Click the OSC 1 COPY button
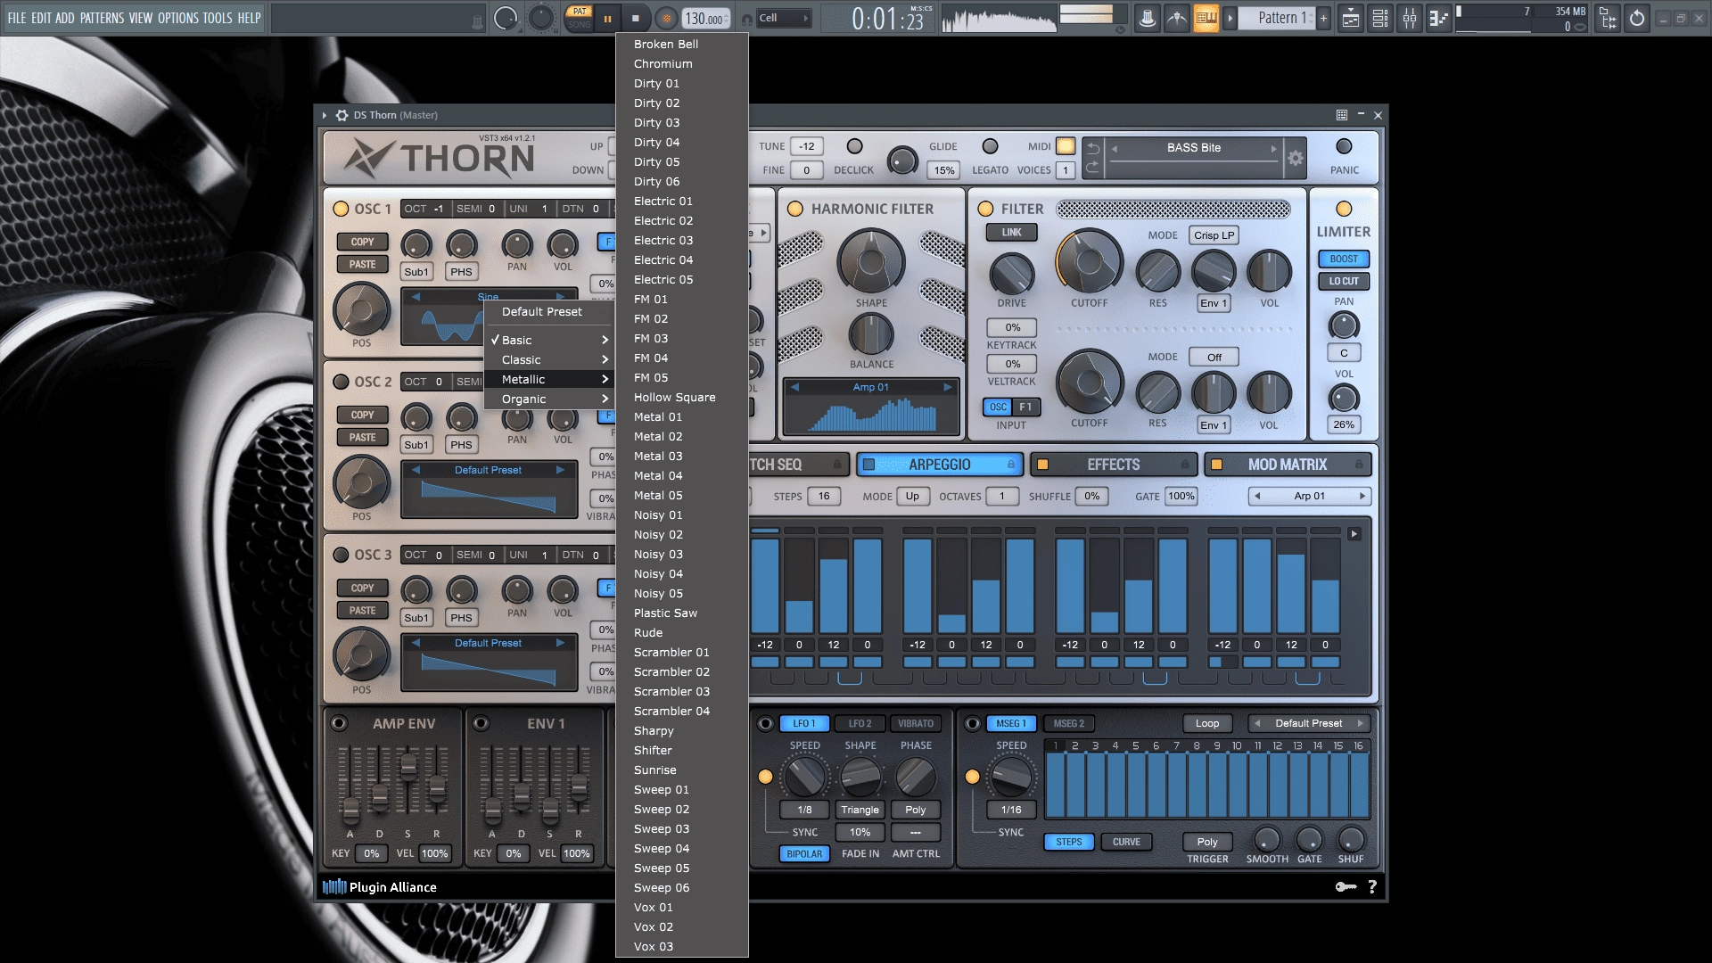1712x963 pixels. coord(362,242)
